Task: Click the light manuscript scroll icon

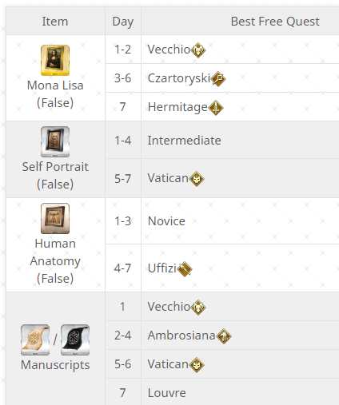Action: tap(35, 339)
